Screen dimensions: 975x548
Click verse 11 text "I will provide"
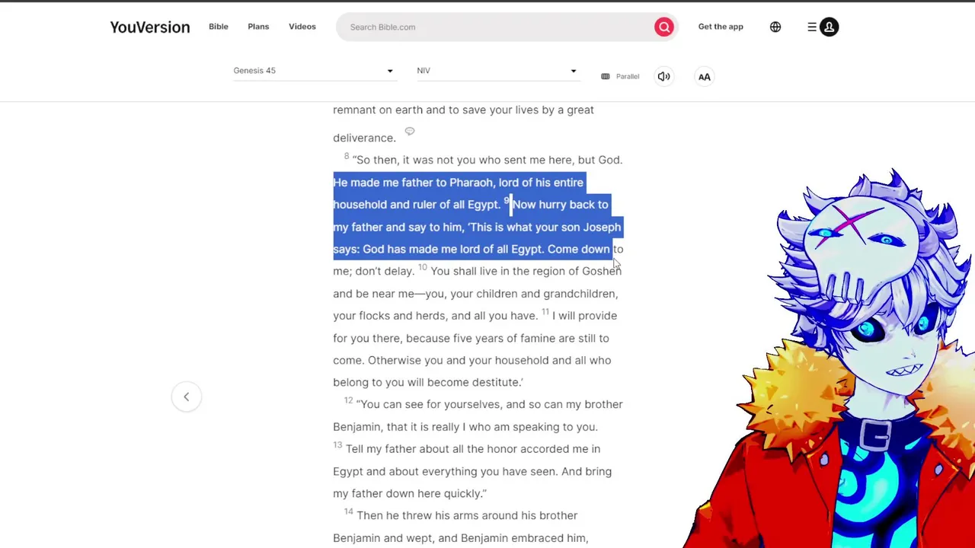pos(585,316)
